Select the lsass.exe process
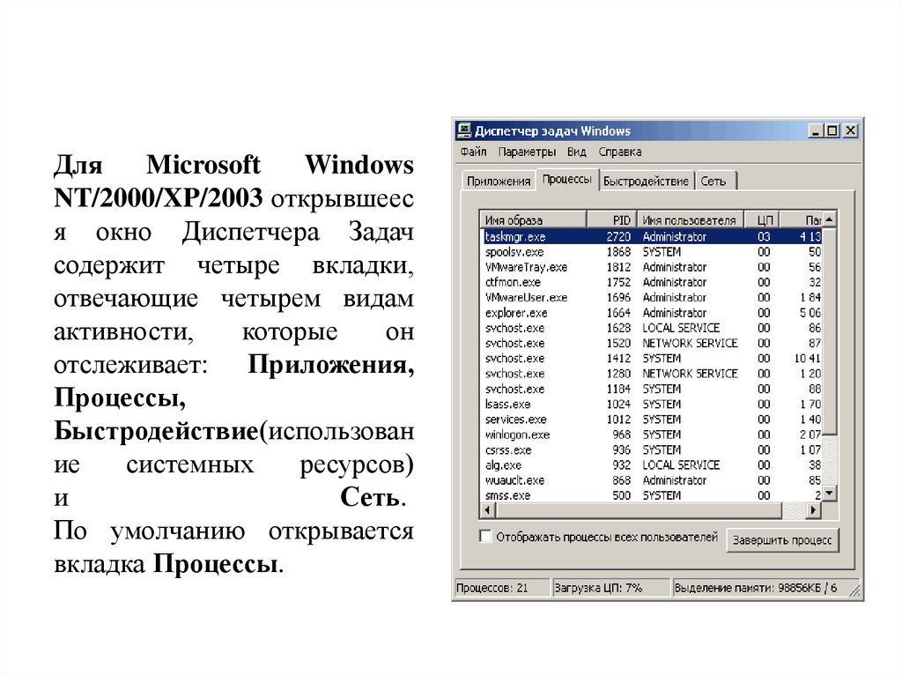This screenshot has width=902, height=676. pos(652,405)
